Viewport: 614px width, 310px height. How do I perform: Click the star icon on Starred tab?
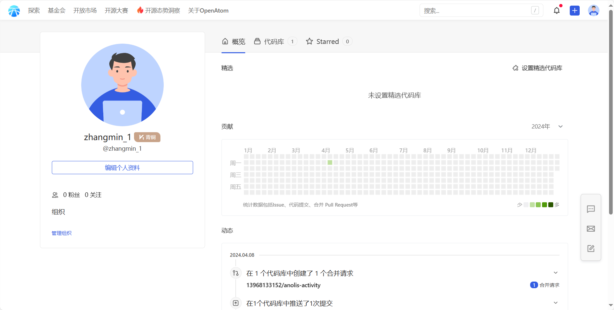309,41
